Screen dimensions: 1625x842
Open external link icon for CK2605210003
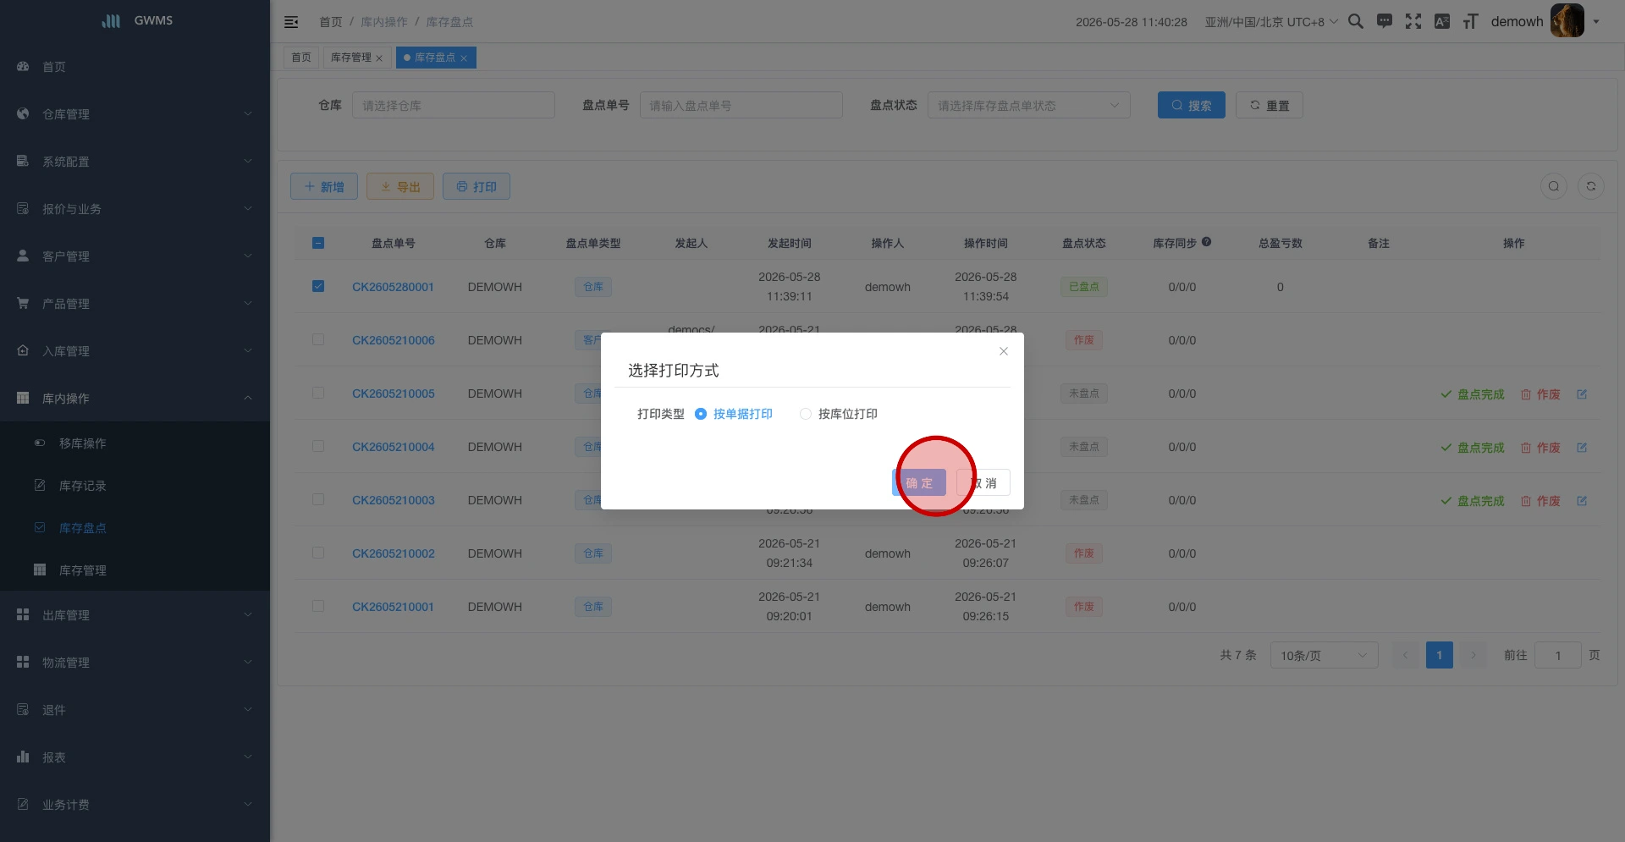point(1582,500)
